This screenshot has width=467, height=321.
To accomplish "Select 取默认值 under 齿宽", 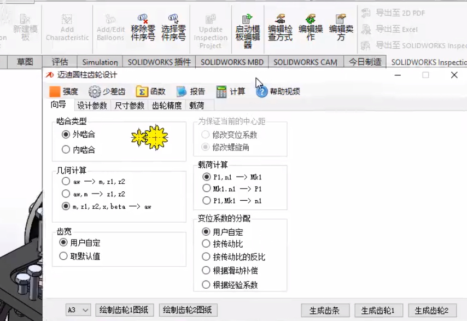I will coord(63,256).
